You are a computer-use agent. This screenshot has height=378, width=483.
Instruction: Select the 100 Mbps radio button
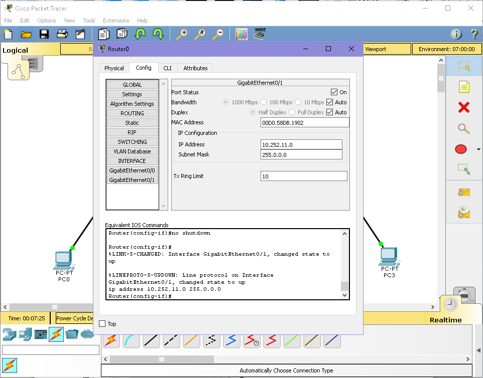[x=264, y=102]
